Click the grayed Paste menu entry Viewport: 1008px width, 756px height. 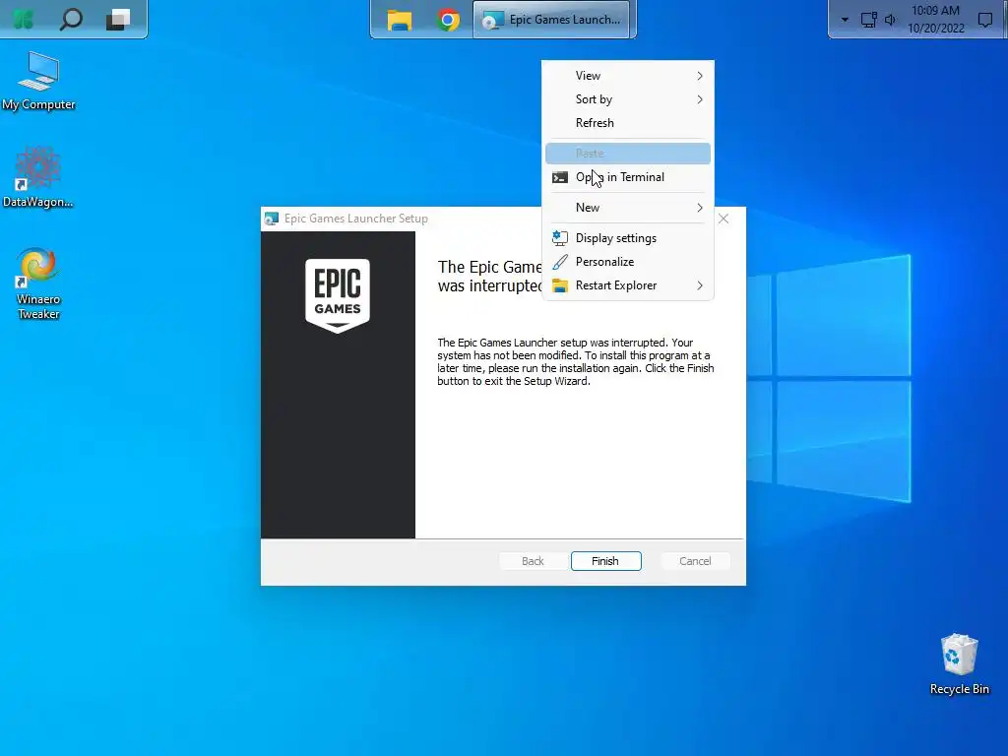(x=628, y=153)
